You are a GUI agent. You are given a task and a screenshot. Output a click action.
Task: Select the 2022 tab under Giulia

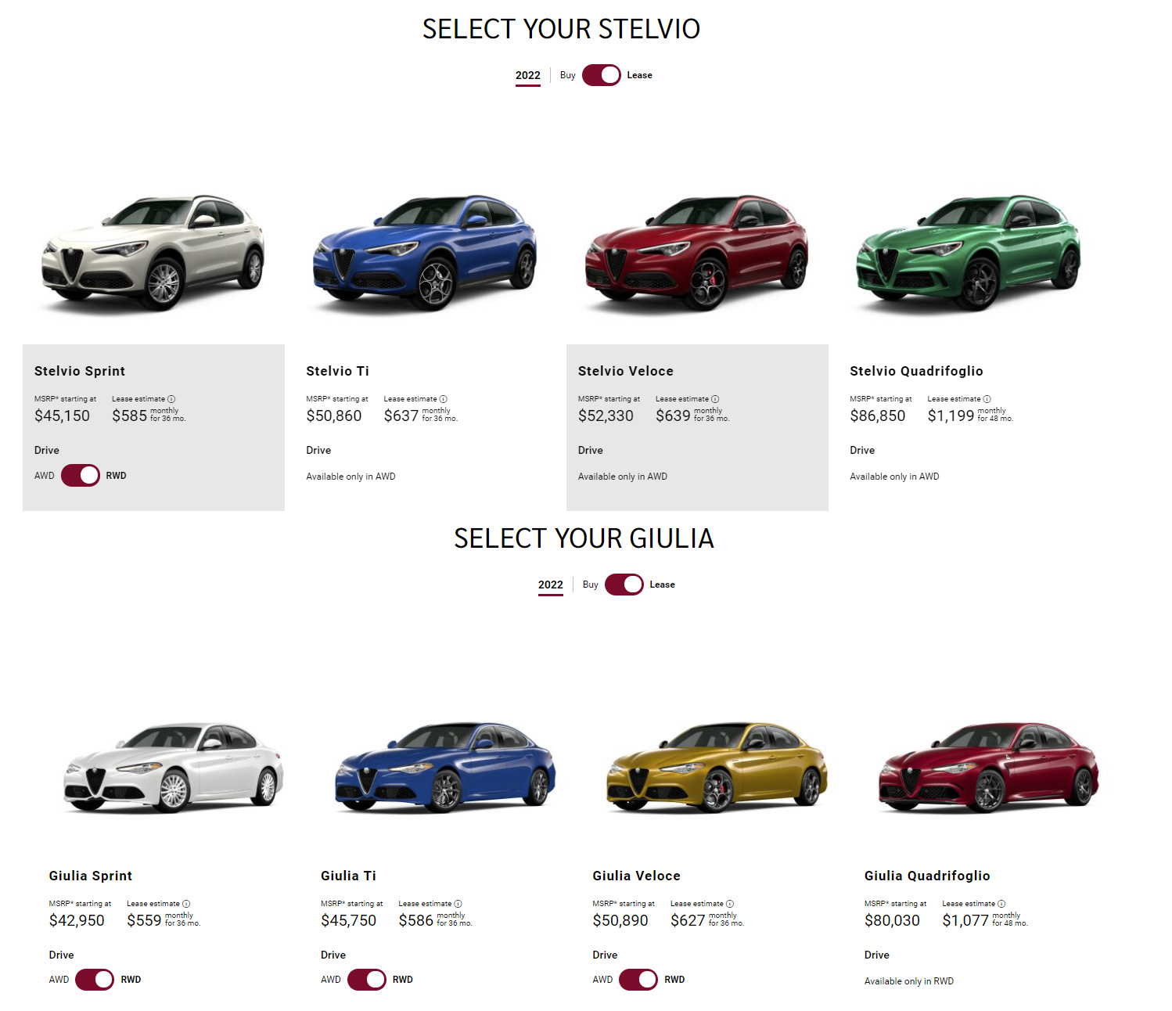pyautogui.click(x=551, y=585)
